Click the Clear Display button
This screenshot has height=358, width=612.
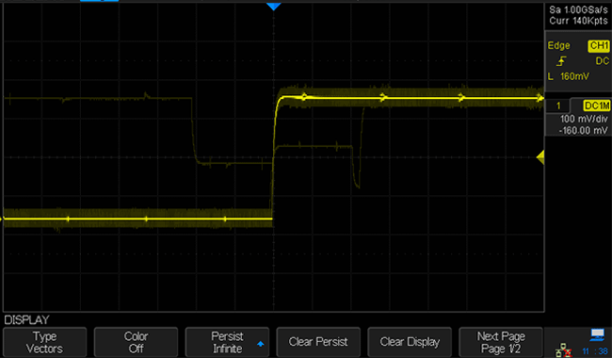coord(410,342)
